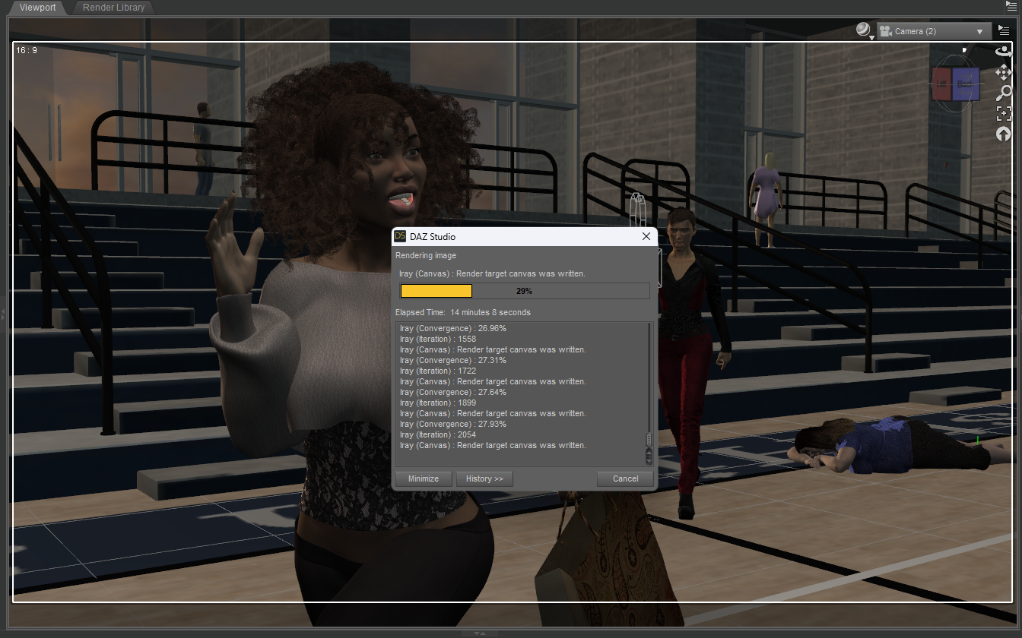Click the 'Iray (Iteration) : 1899' line
The height and width of the screenshot is (638, 1022).
(x=437, y=403)
